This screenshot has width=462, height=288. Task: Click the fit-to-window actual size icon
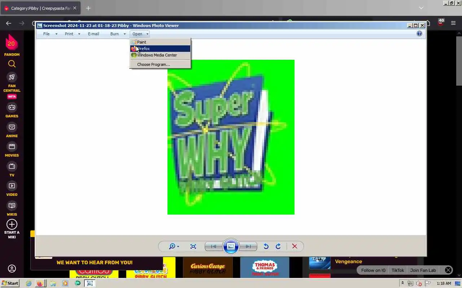193,246
